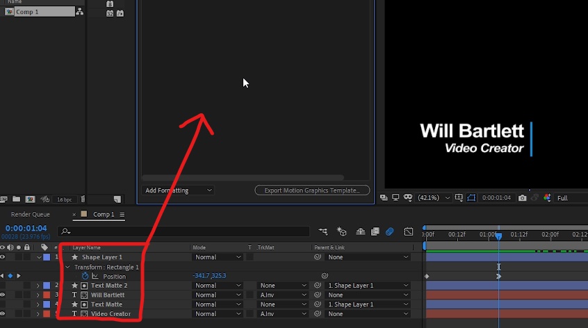
Task: Show the Text Matte layer
Action: click(3, 304)
